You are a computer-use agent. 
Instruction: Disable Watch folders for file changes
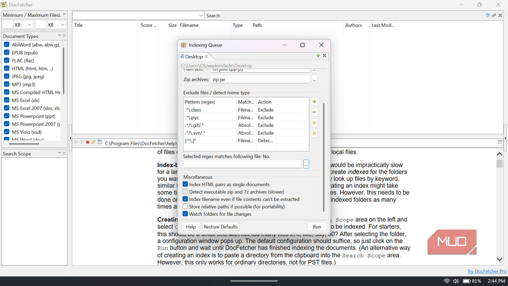(185, 214)
